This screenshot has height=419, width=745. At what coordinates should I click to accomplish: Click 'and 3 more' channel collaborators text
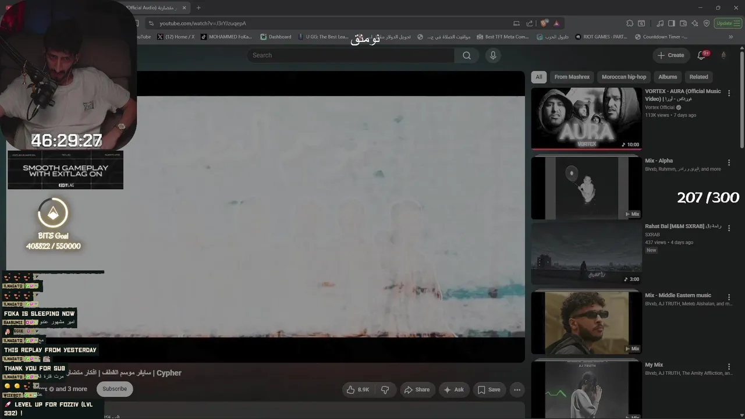click(x=71, y=389)
